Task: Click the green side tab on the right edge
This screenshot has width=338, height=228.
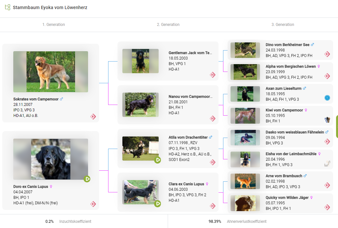Action: pos(337,127)
